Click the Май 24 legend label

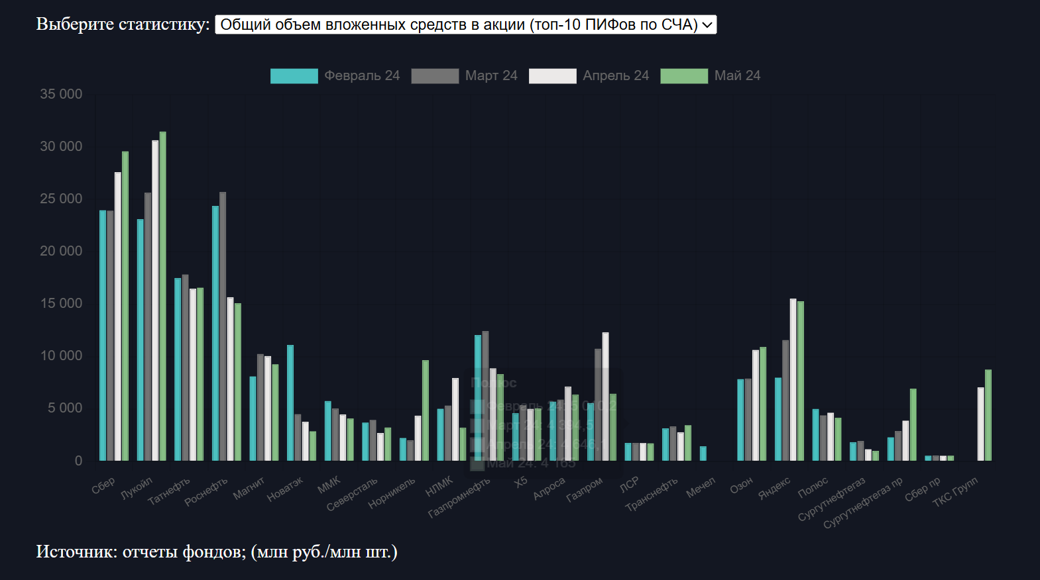click(737, 75)
